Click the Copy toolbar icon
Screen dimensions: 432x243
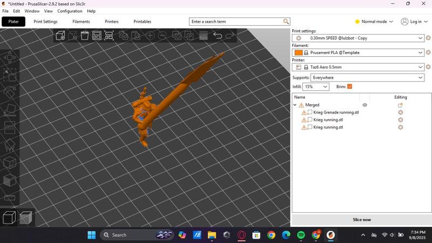point(124,36)
